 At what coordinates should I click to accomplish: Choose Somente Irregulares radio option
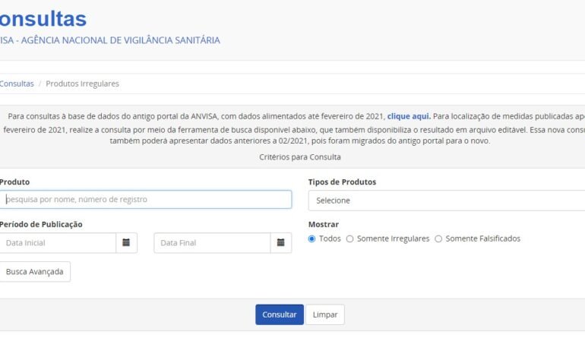pos(349,239)
